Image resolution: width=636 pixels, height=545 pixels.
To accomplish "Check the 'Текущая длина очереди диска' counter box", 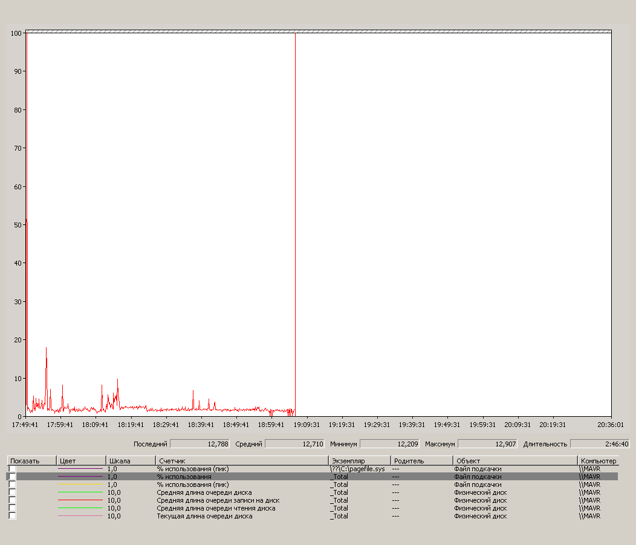I will pos(12,516).
